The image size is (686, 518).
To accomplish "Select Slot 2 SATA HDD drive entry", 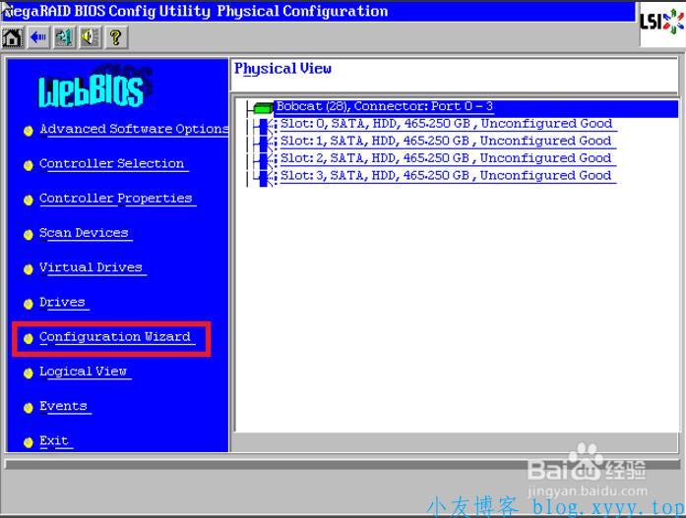I will 446,158.
